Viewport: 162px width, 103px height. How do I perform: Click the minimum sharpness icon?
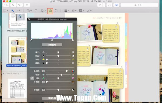point(43,90)
